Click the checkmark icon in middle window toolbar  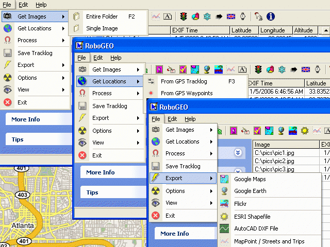(x=183, y=69)
